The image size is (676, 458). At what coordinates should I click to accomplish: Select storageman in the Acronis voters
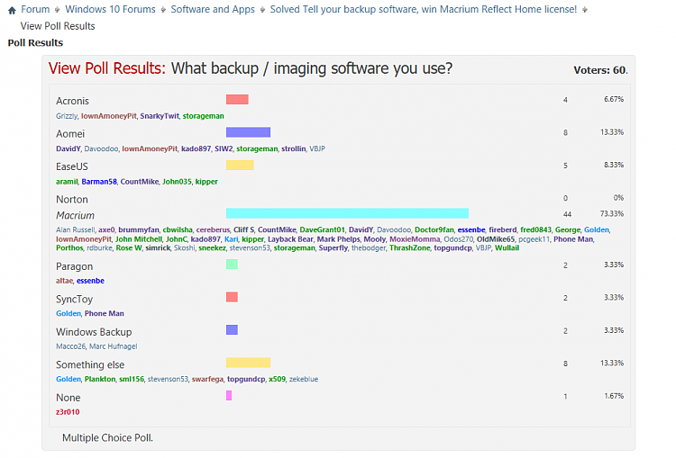[x=203, y=116]
